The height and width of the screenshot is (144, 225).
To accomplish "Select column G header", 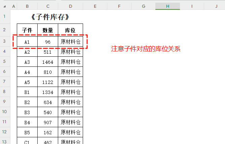I will coord(144,6).
